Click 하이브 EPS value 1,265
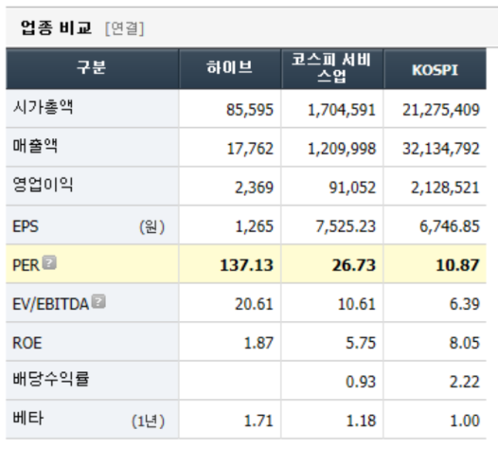Image resolution: width=498 pixels, height=449 pixels. [x=254, y=227]
